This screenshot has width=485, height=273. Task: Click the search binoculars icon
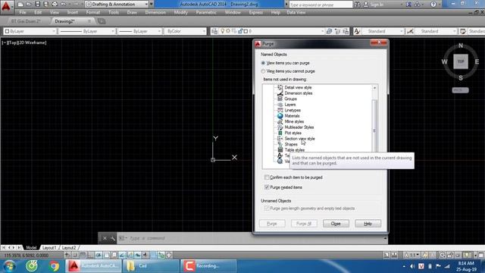(x=357, y=5)
